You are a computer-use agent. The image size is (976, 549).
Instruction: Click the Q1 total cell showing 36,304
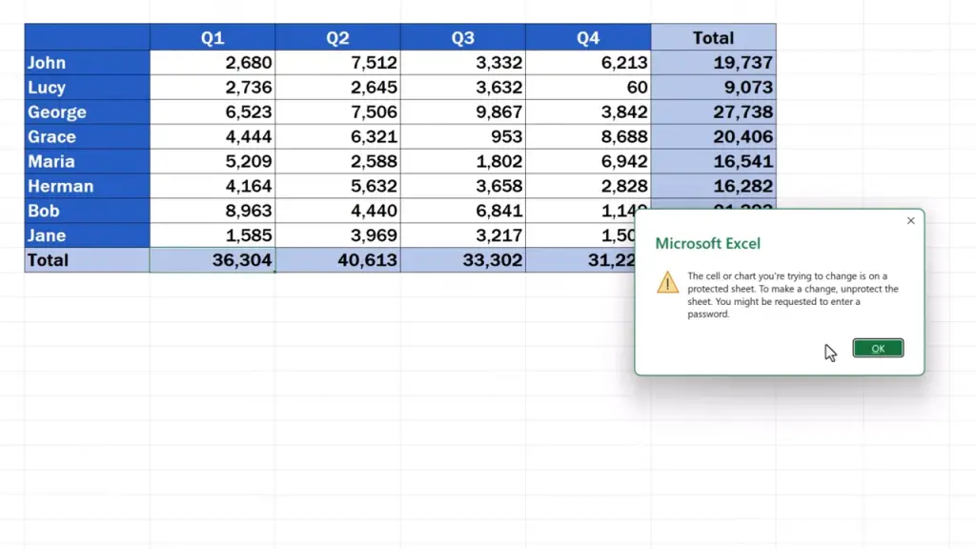[x=213, y=260]
